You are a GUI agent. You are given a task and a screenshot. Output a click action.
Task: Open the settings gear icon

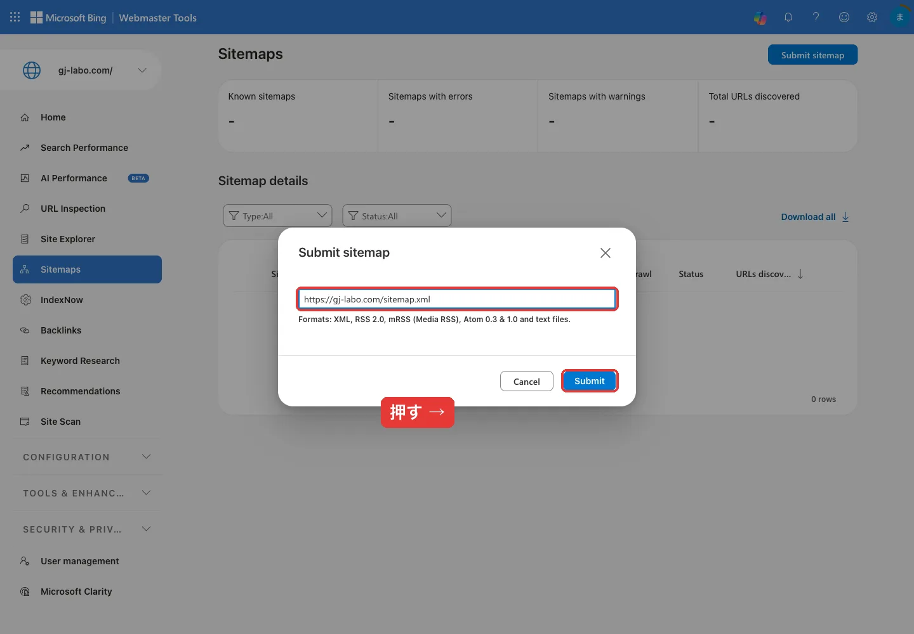tap(872, 18)
